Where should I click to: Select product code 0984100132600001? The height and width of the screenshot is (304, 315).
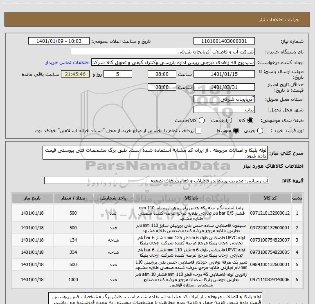(270, 264)
